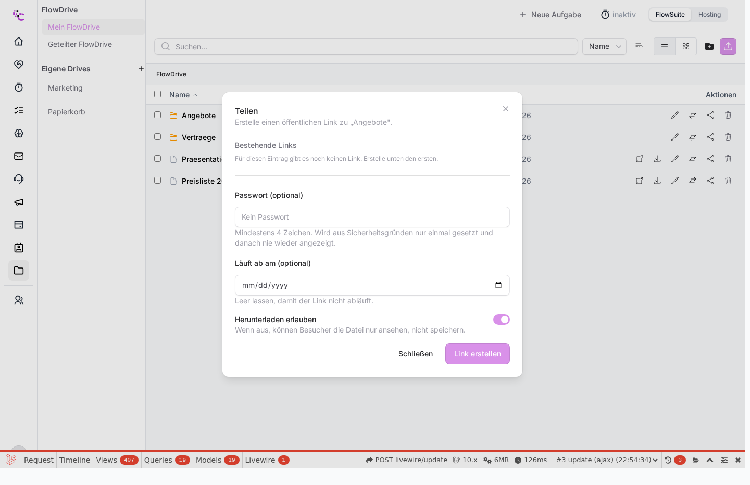Open the home icon in sidebar
The width and height of the screenshot is (750, 485).
point(19,42)
